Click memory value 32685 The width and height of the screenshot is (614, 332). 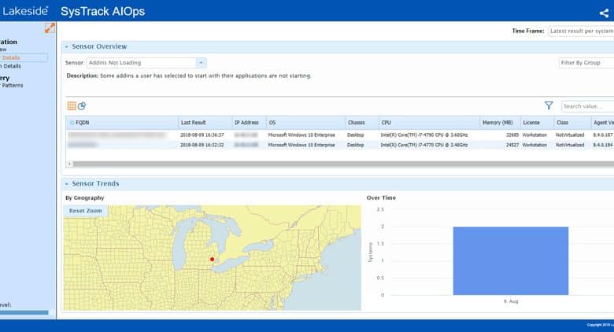coord(512,135)
